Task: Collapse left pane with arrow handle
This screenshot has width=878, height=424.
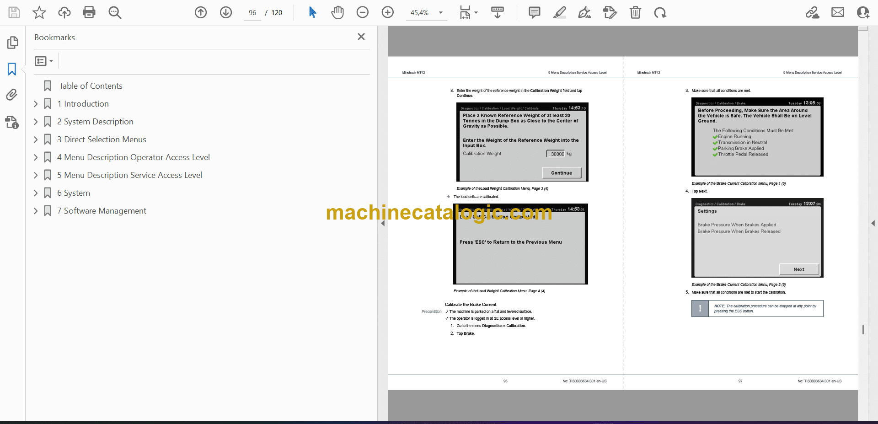Action: pyautogui.click(x=383, y=223)
